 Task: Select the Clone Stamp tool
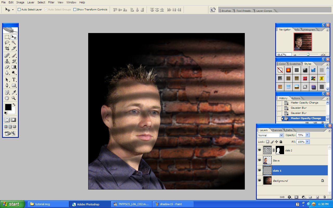click(7, 61)
